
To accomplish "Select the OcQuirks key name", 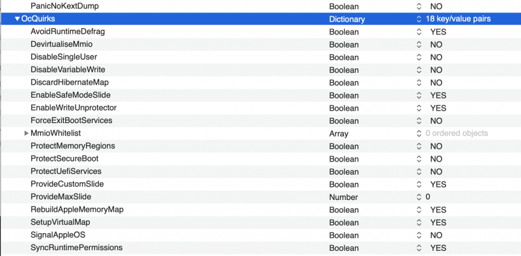I will [x=38, y=19].
